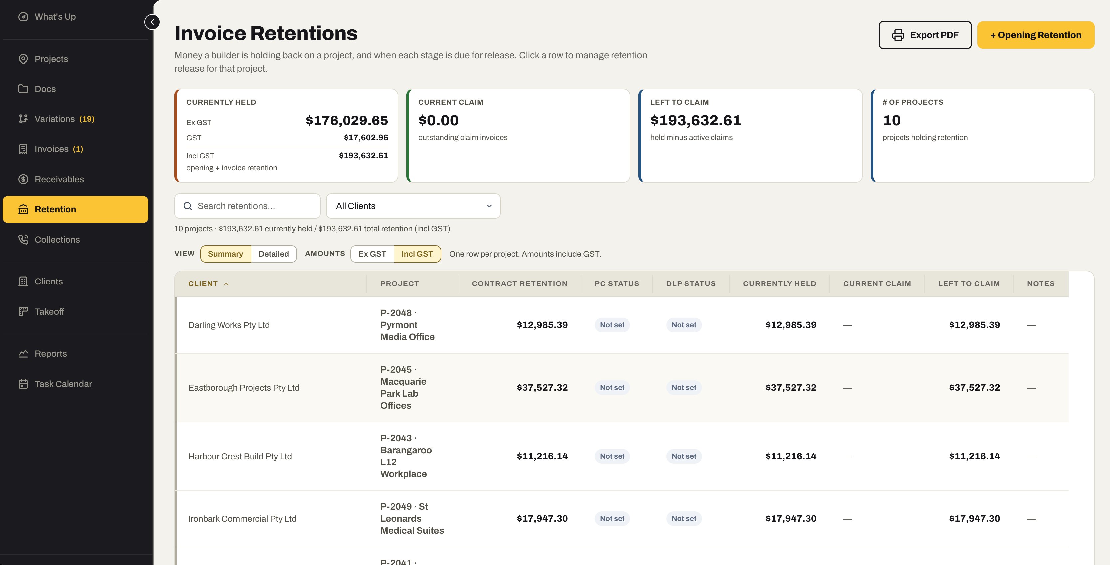Show amounts Ex GST
This screenshot has height=565, width=1110.
tap(372, 254)
